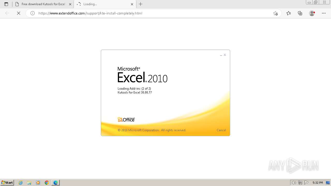Add this page to favorites
The image size is (331, 186).
[x=275, y=13]
